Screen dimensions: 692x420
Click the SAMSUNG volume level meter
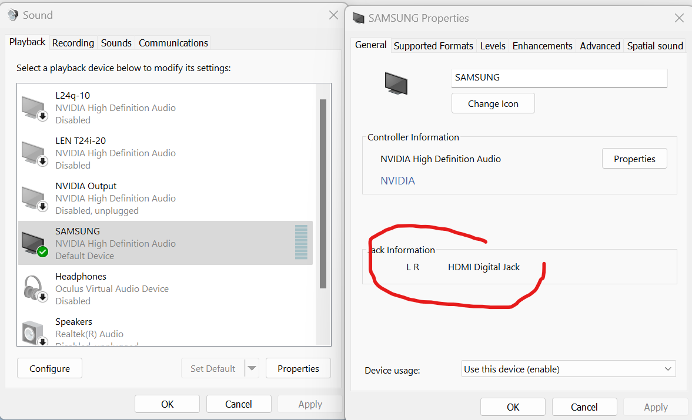coord(301,242)
